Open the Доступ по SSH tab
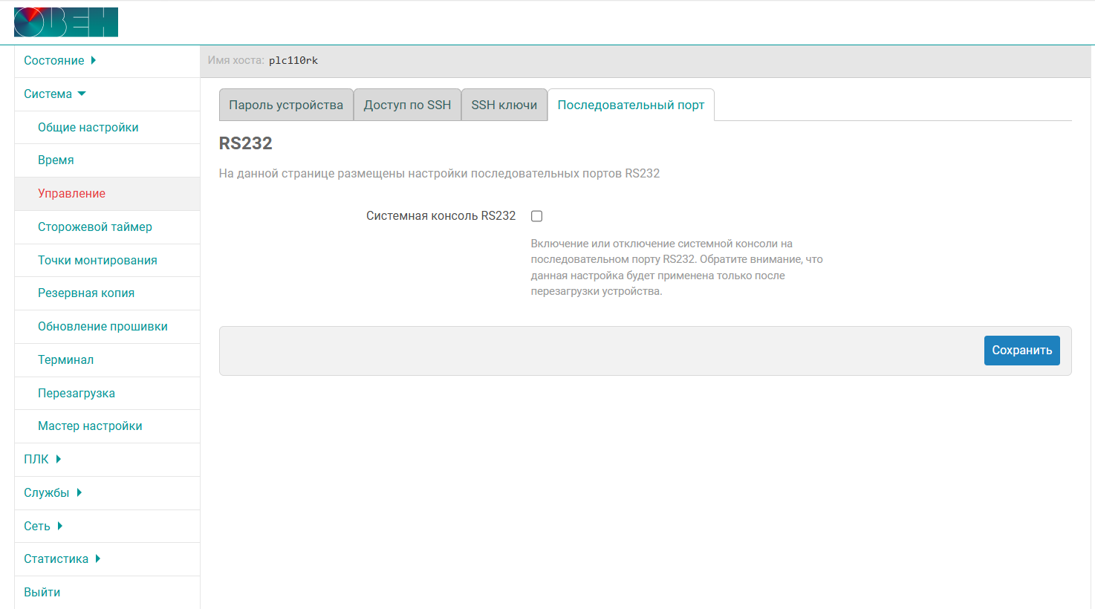 [407, 105]
